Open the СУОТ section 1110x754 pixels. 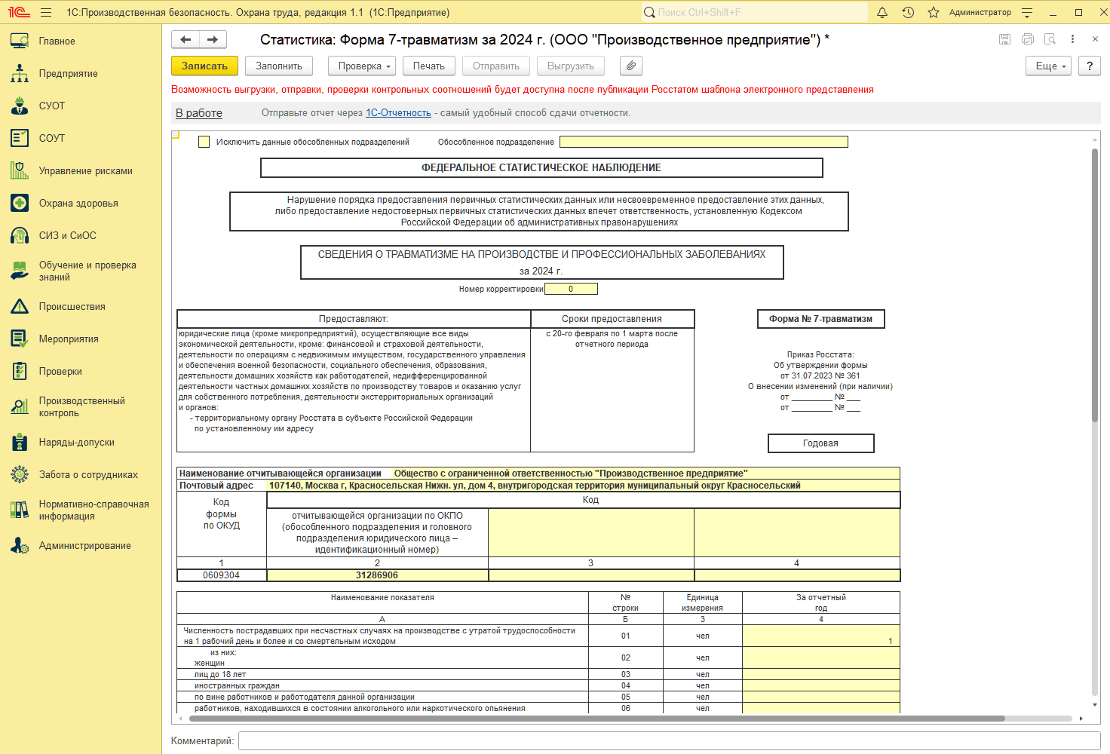click(81, 106)
